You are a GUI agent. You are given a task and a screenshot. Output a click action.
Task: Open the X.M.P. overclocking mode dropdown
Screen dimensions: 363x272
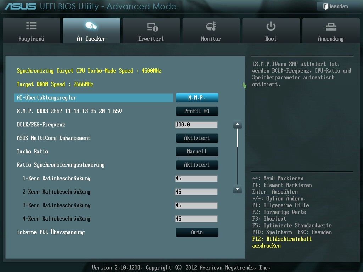[x=197, y=98]
